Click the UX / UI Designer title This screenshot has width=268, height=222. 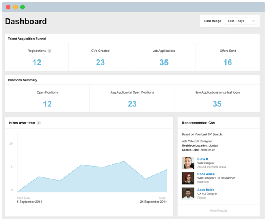[207, 194]
